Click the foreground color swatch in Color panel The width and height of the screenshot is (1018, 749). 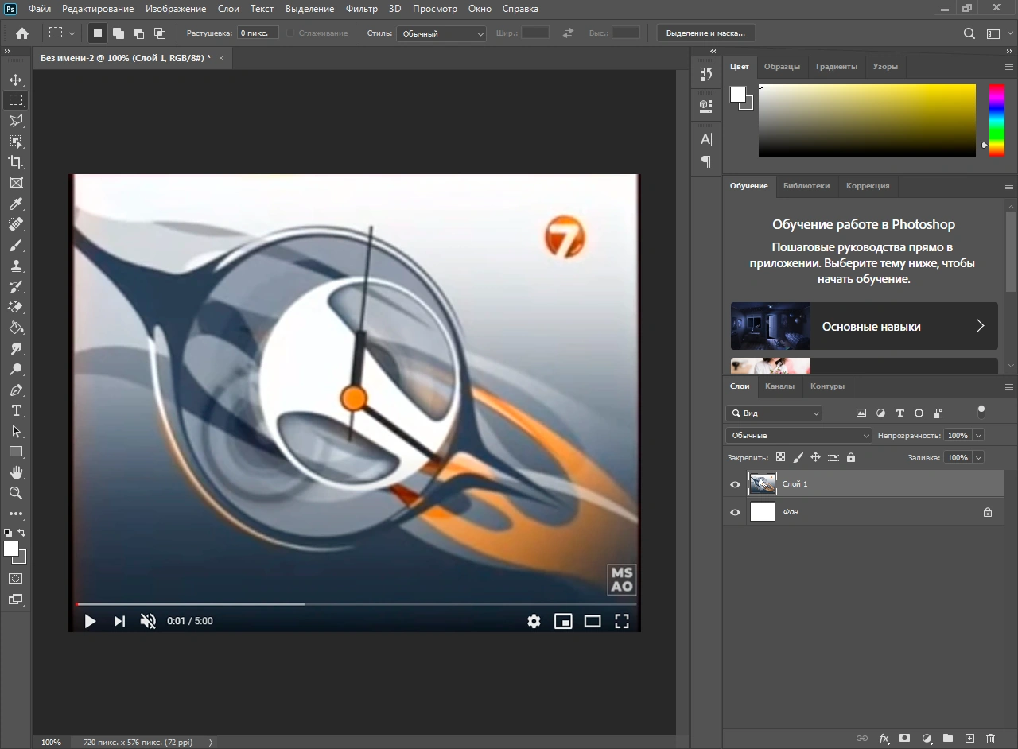738,95
